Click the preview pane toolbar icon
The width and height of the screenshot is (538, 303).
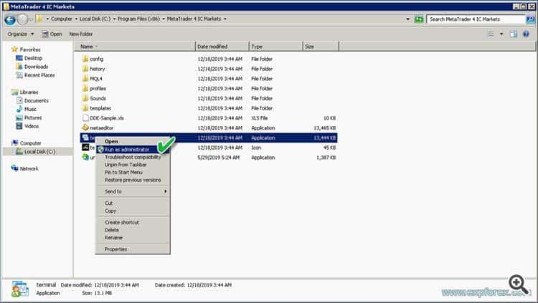pyautogui.click(x=514, y=34)
